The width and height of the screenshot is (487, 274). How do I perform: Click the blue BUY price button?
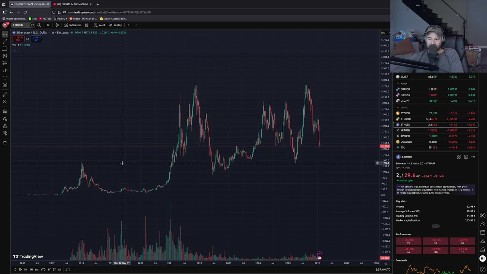pyautogui.click(x=36, y=38)
